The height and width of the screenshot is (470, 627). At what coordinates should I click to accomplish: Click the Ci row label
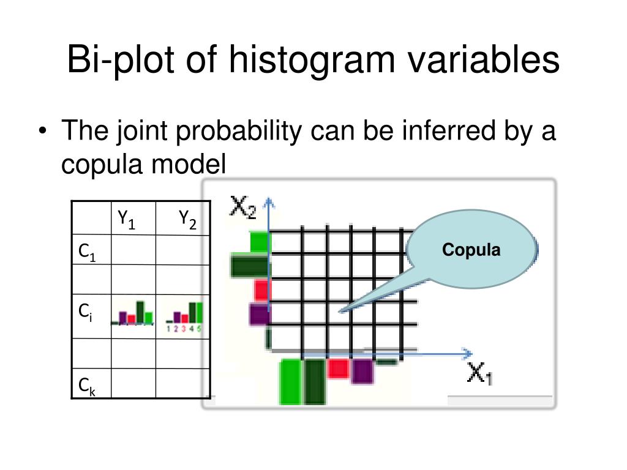point(85,313)
